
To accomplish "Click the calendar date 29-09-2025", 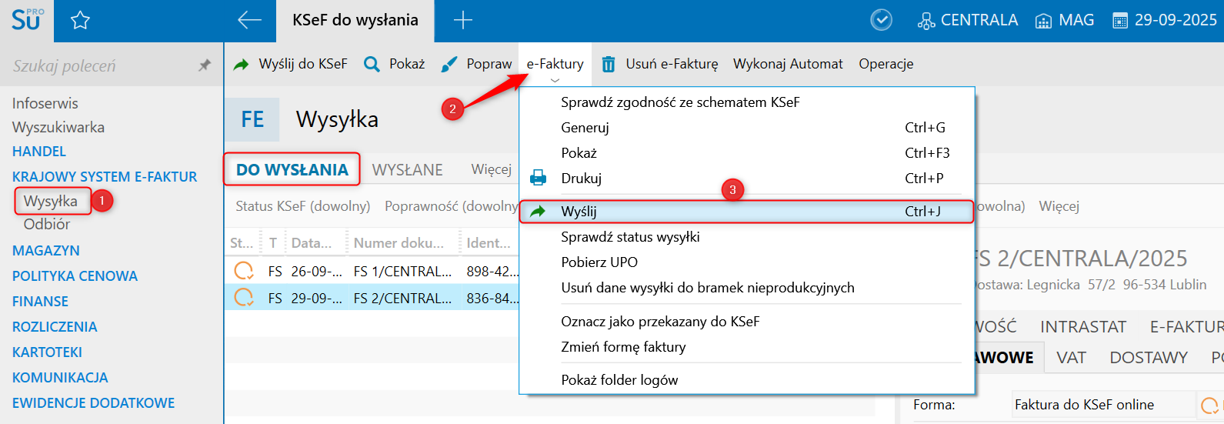I will (x=1165, y=21).
